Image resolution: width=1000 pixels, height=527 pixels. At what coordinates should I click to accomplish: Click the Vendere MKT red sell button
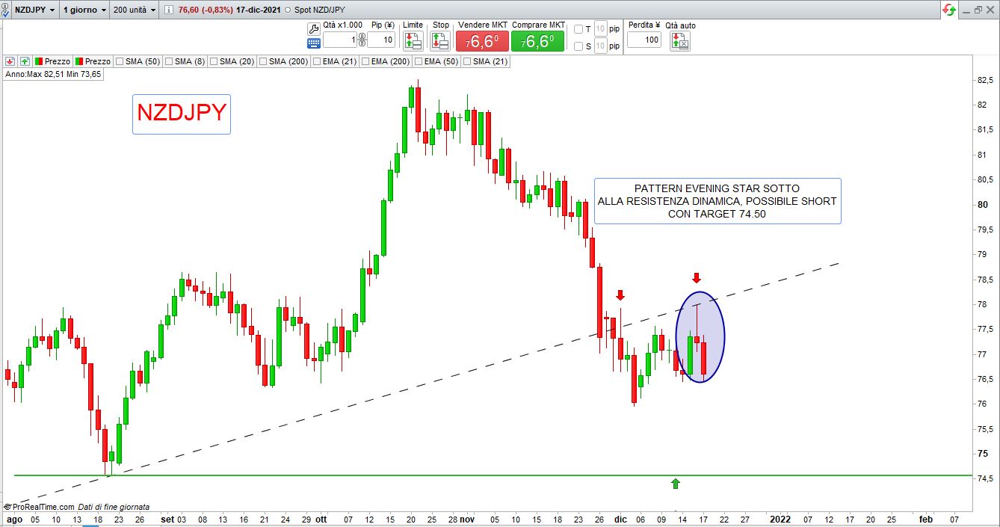[x=481, y=41]
